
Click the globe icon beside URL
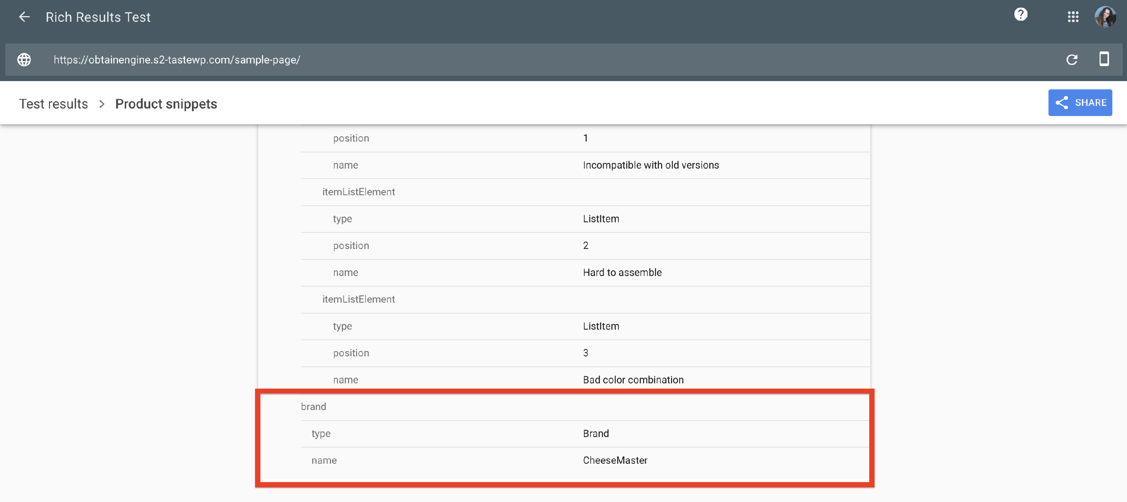[x=24, y=60]
